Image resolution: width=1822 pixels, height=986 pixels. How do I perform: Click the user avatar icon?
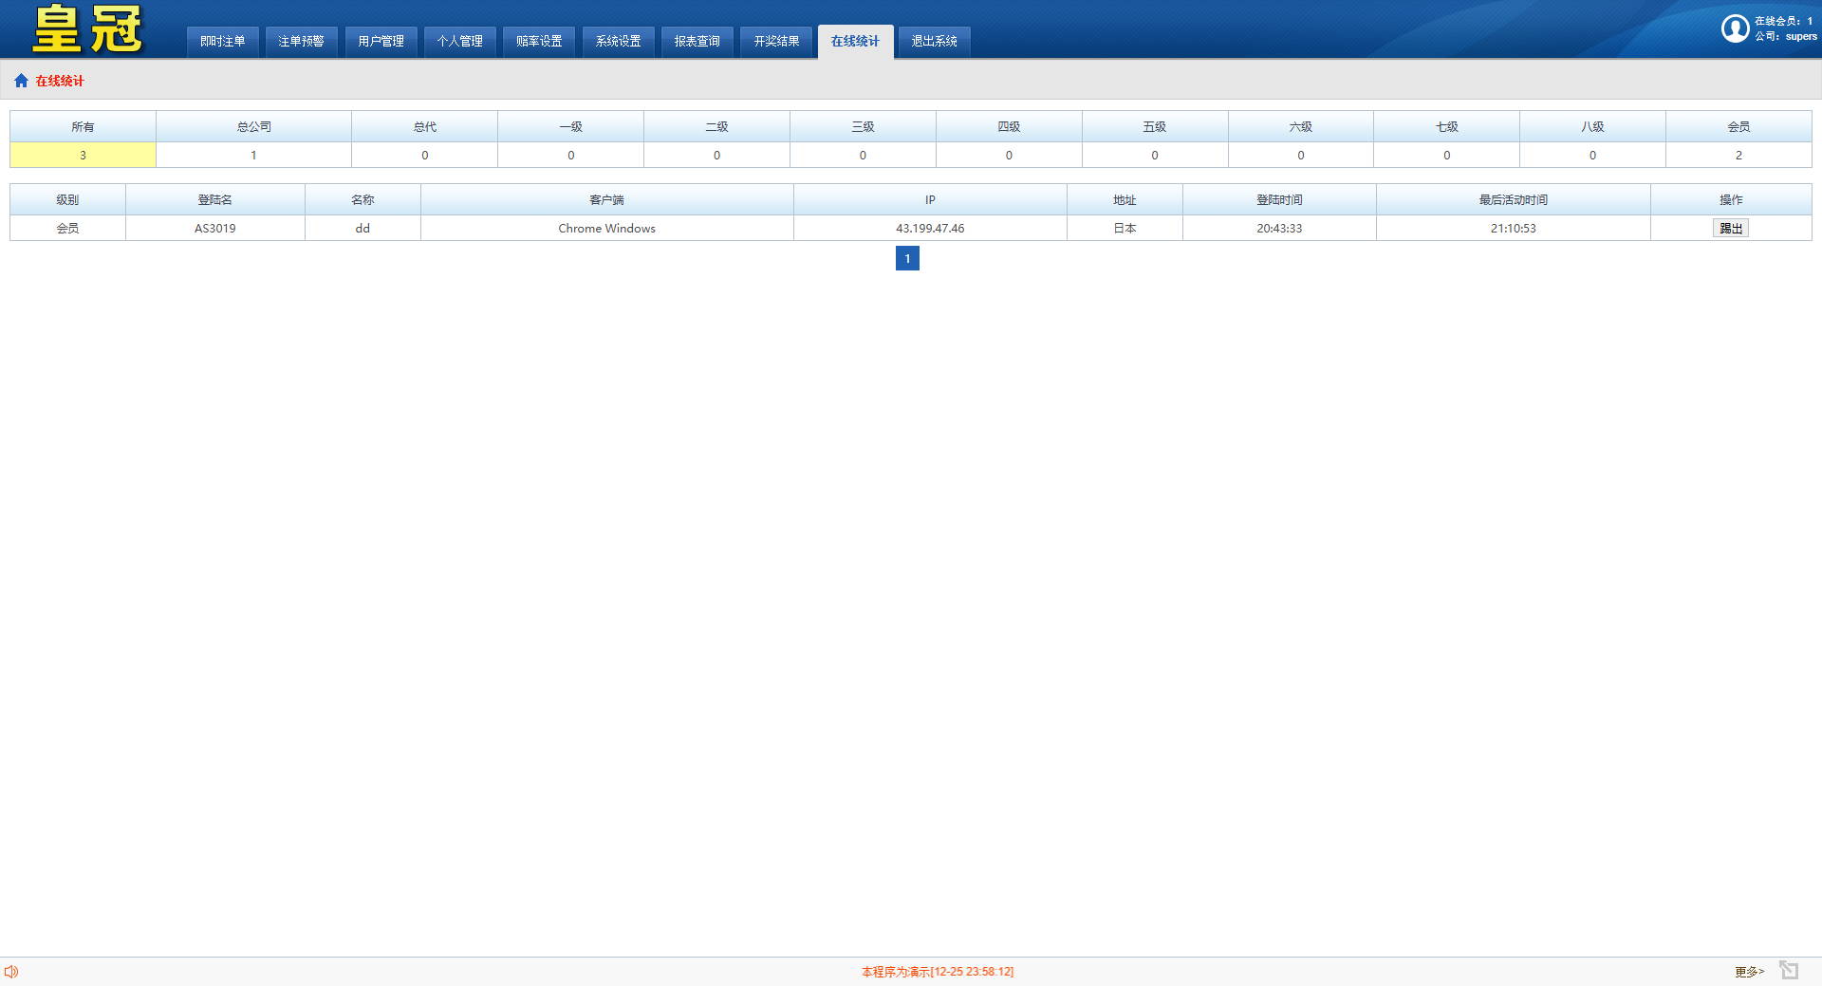pos(1735,28)
